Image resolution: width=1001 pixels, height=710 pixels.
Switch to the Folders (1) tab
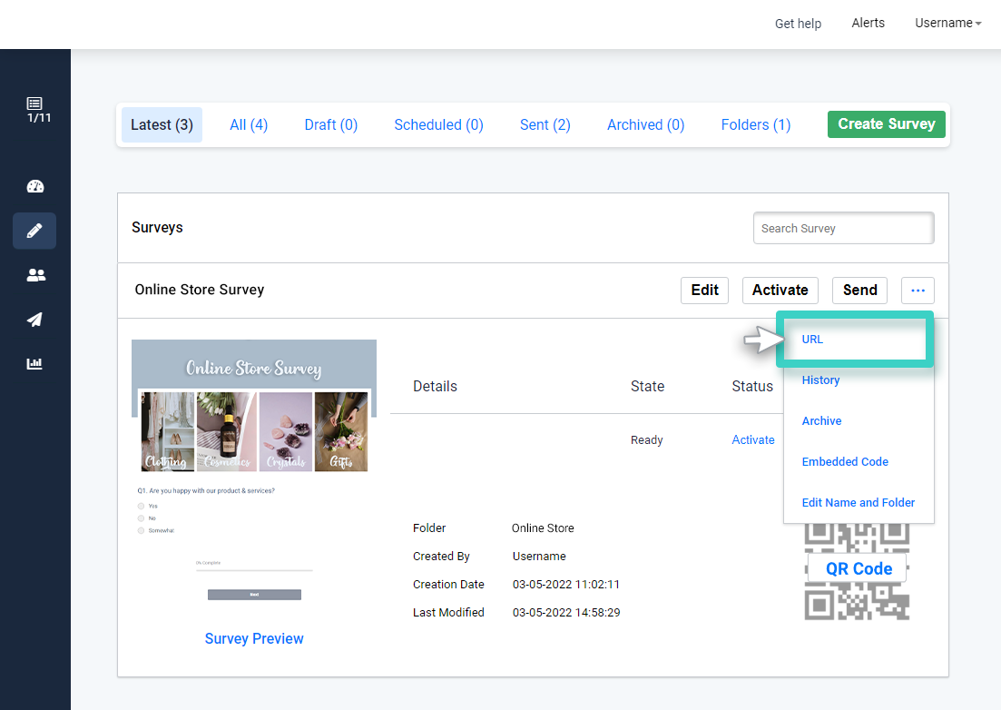click(x=756, y=124)
